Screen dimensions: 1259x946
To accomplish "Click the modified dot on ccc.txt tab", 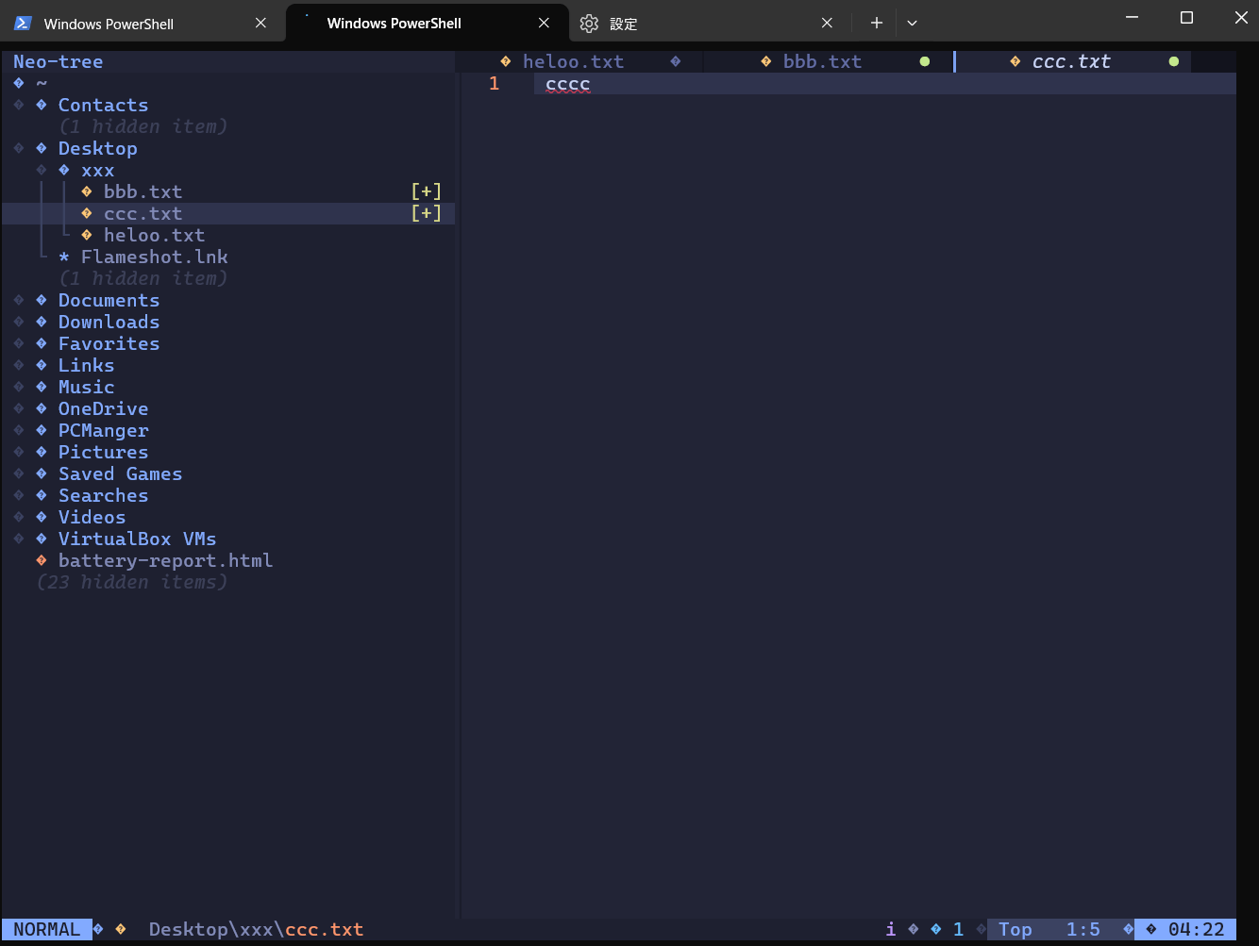I will click(x=1174, y=61).
